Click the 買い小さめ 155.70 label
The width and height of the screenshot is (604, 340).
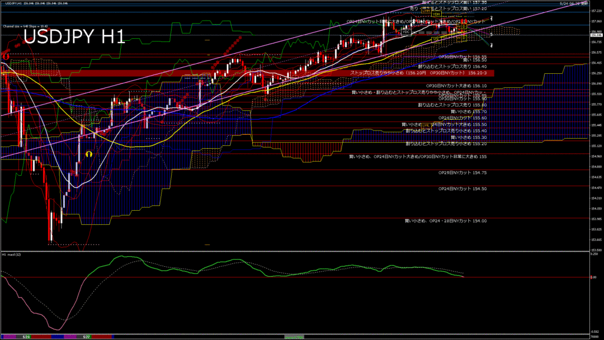point(469,112)
